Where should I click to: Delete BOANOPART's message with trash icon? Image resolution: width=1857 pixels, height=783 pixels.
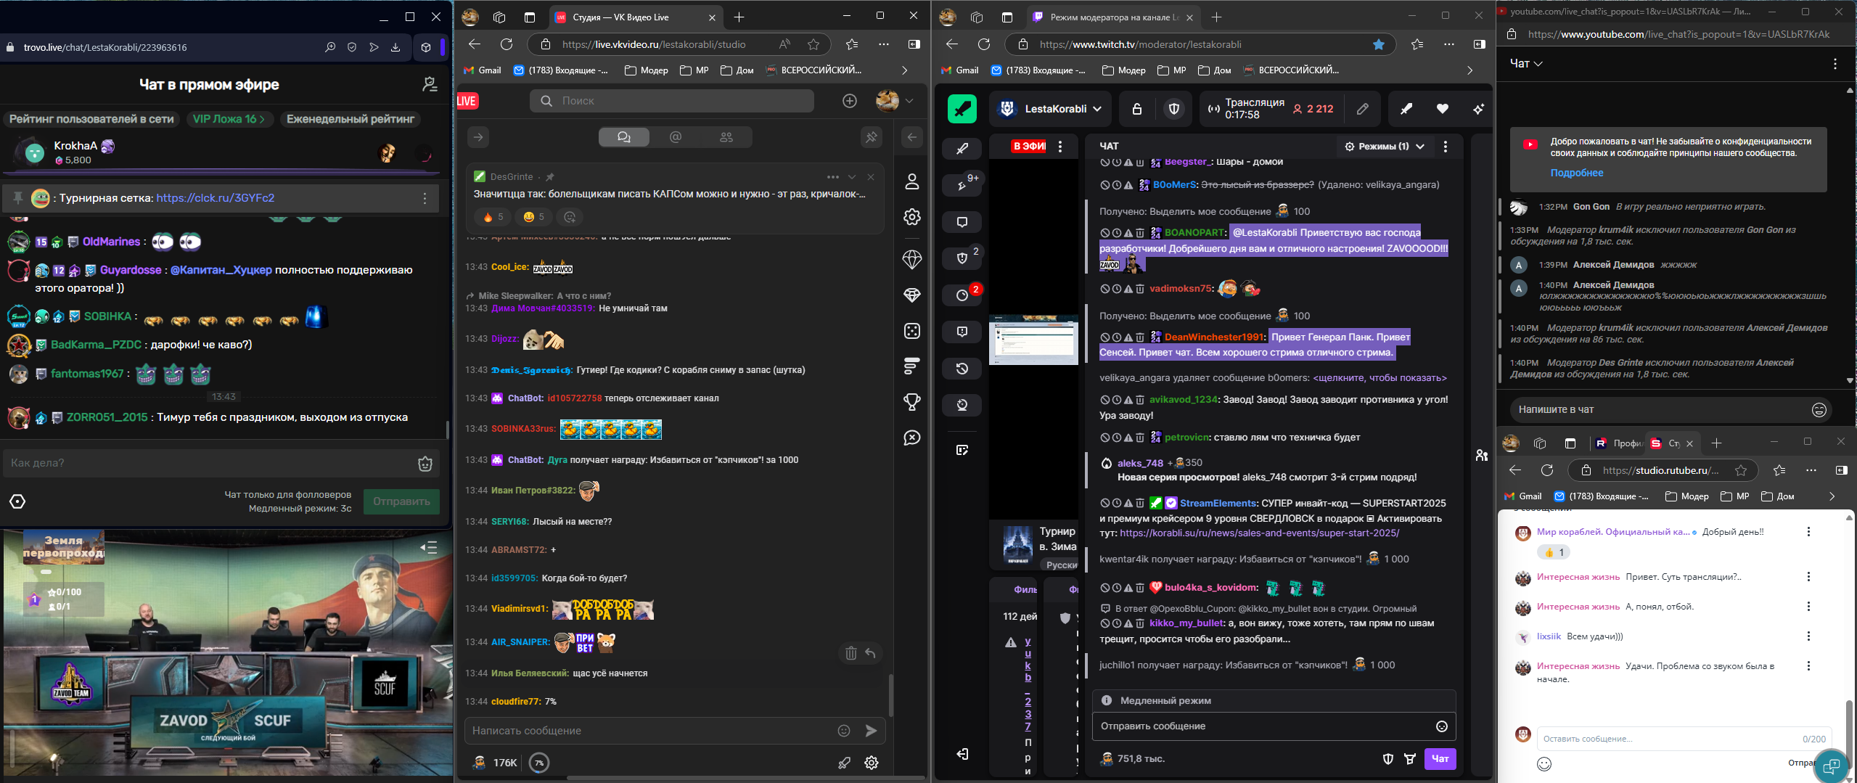pyautogui.click(x=1139, y=233)
